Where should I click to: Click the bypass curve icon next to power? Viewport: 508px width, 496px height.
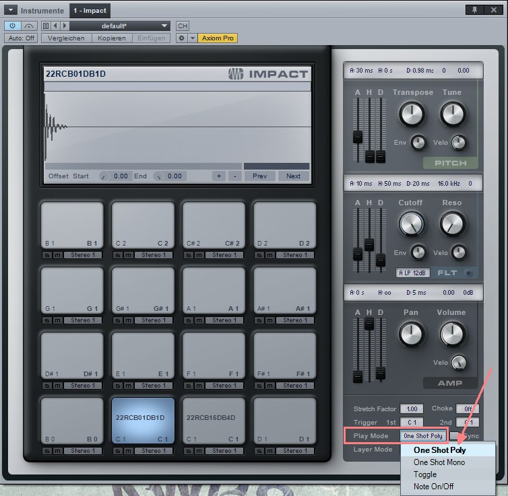[29, 26]
